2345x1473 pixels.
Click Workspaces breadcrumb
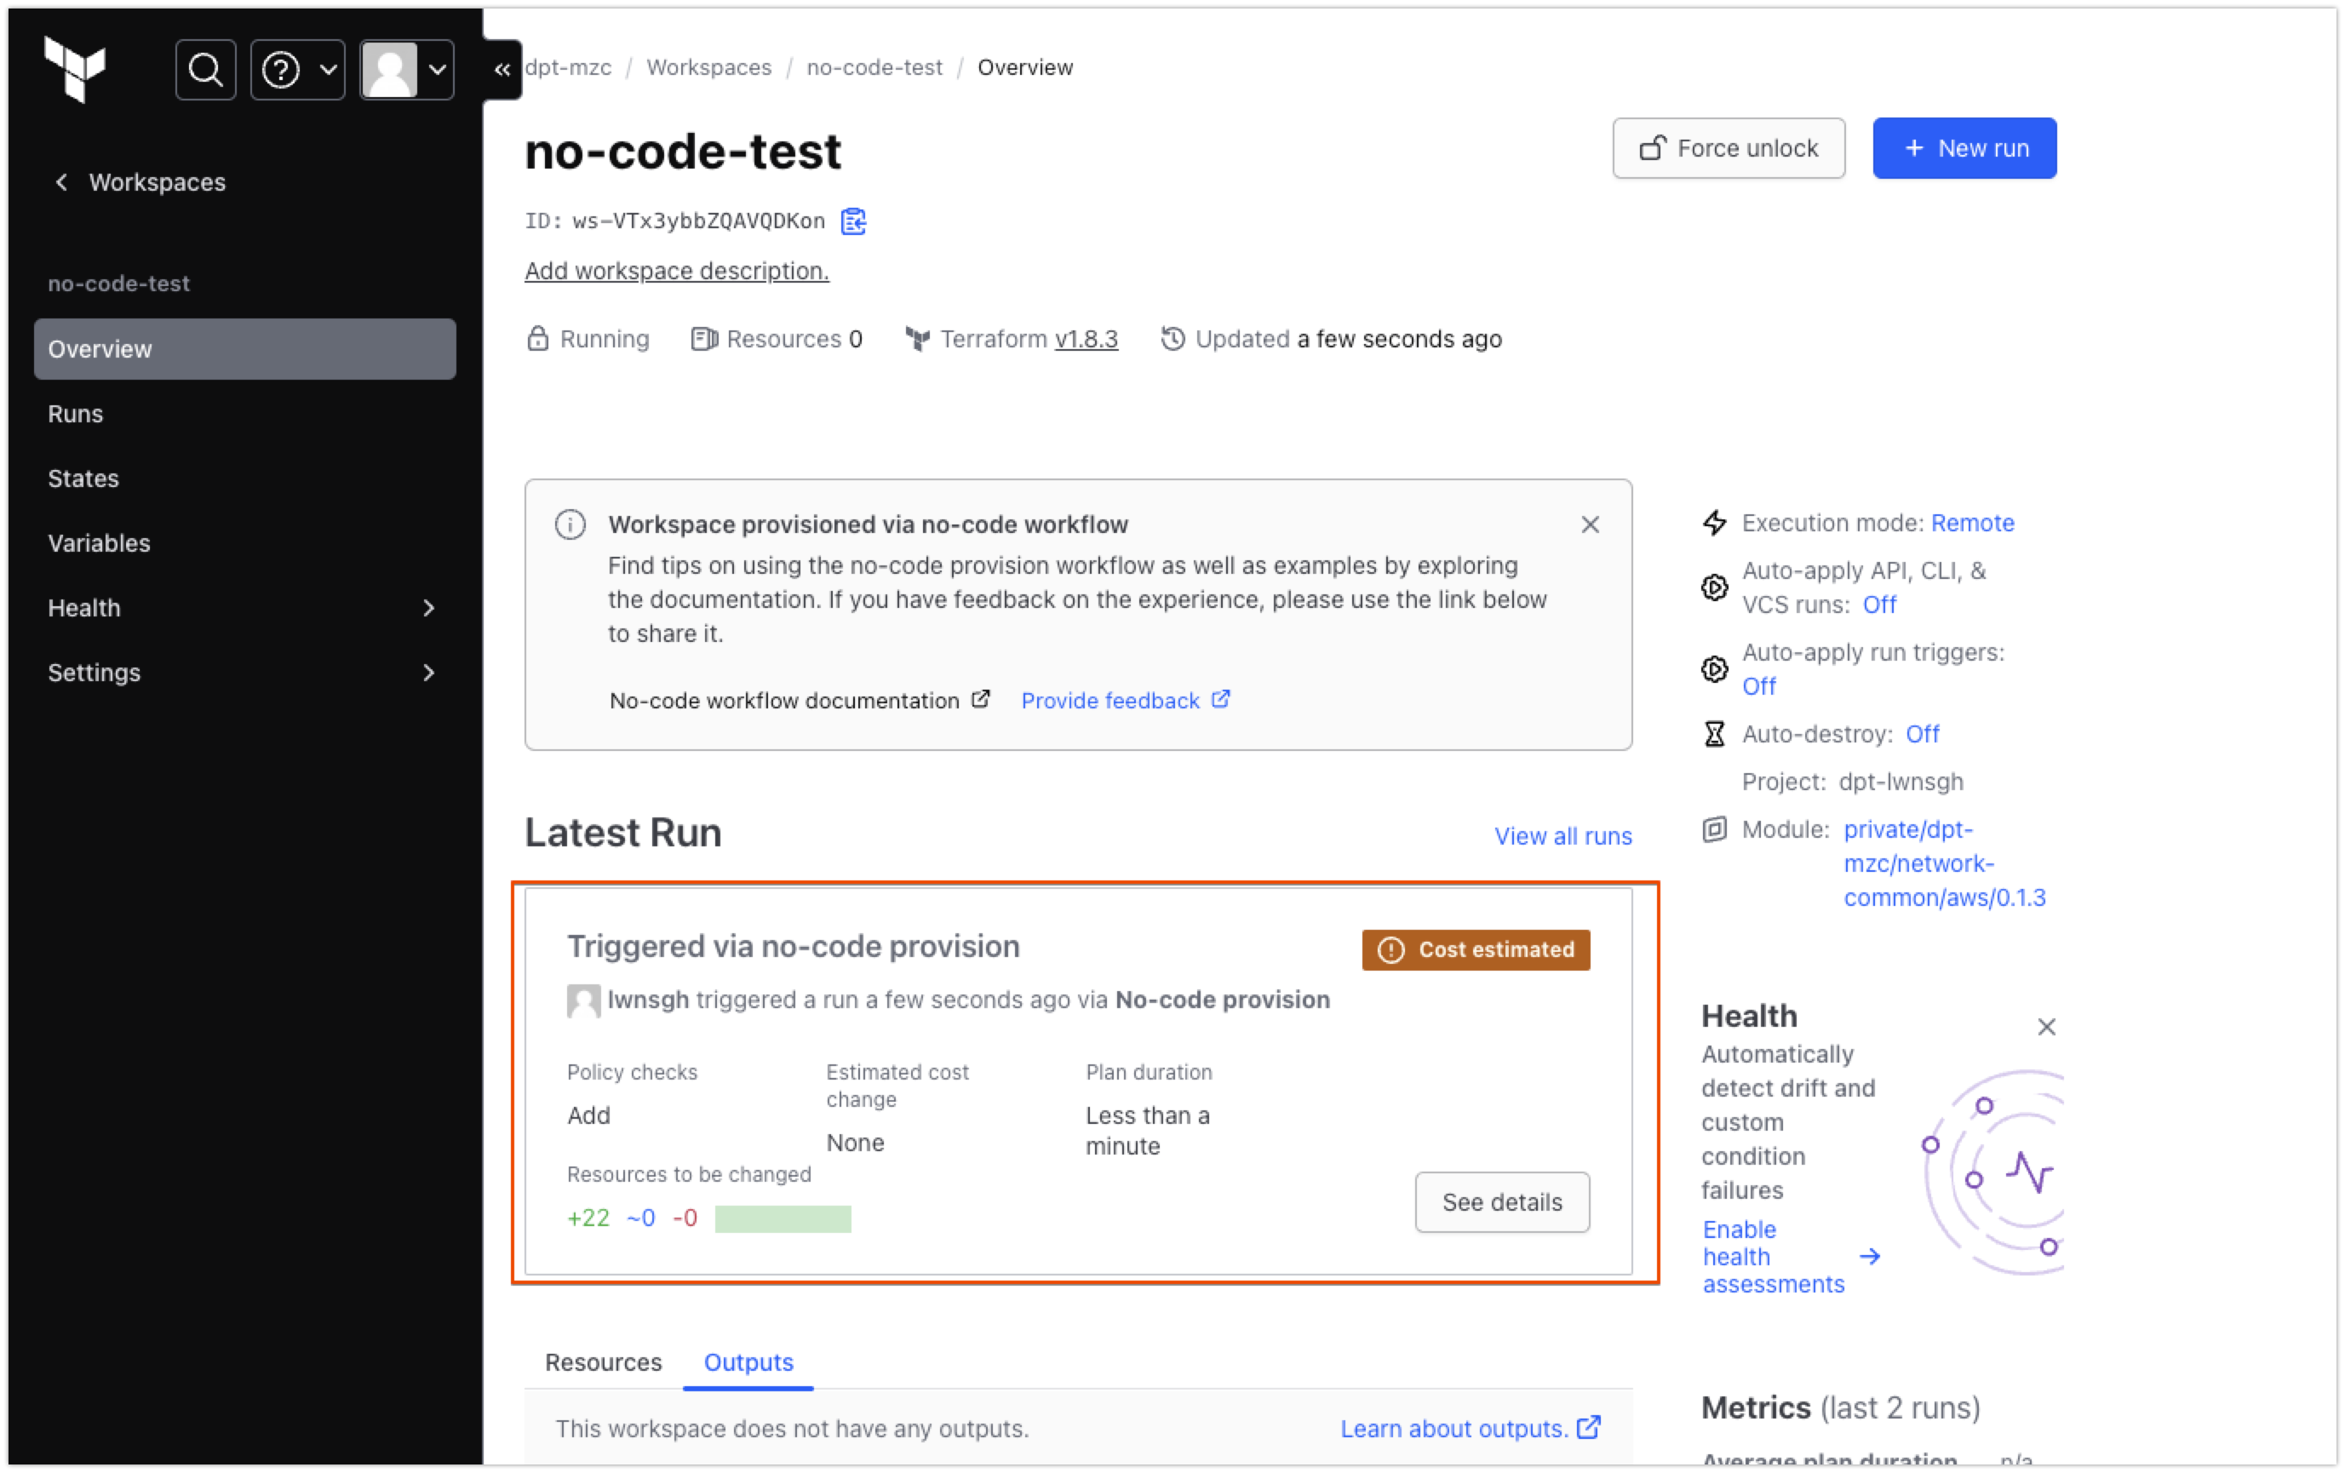[709, 67]
